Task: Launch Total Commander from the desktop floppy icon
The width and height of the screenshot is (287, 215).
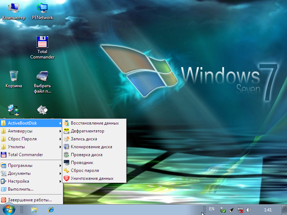Action: click(x=42, y=42)
